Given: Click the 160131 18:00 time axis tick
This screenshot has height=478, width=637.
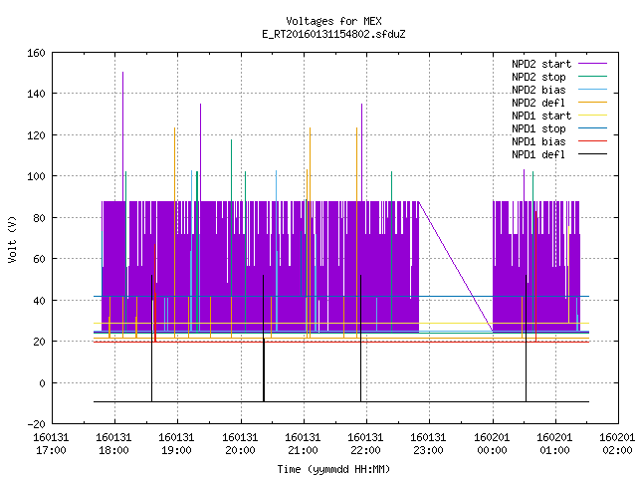Looking at the screenshot, I should point(113,444).
